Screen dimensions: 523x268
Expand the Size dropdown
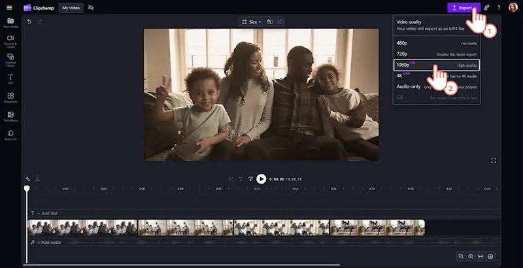pos(252,22)
